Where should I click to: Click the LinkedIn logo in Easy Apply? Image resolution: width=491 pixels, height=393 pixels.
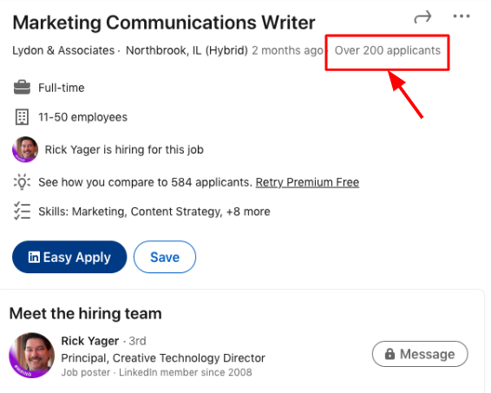click(x=34, y=257)
